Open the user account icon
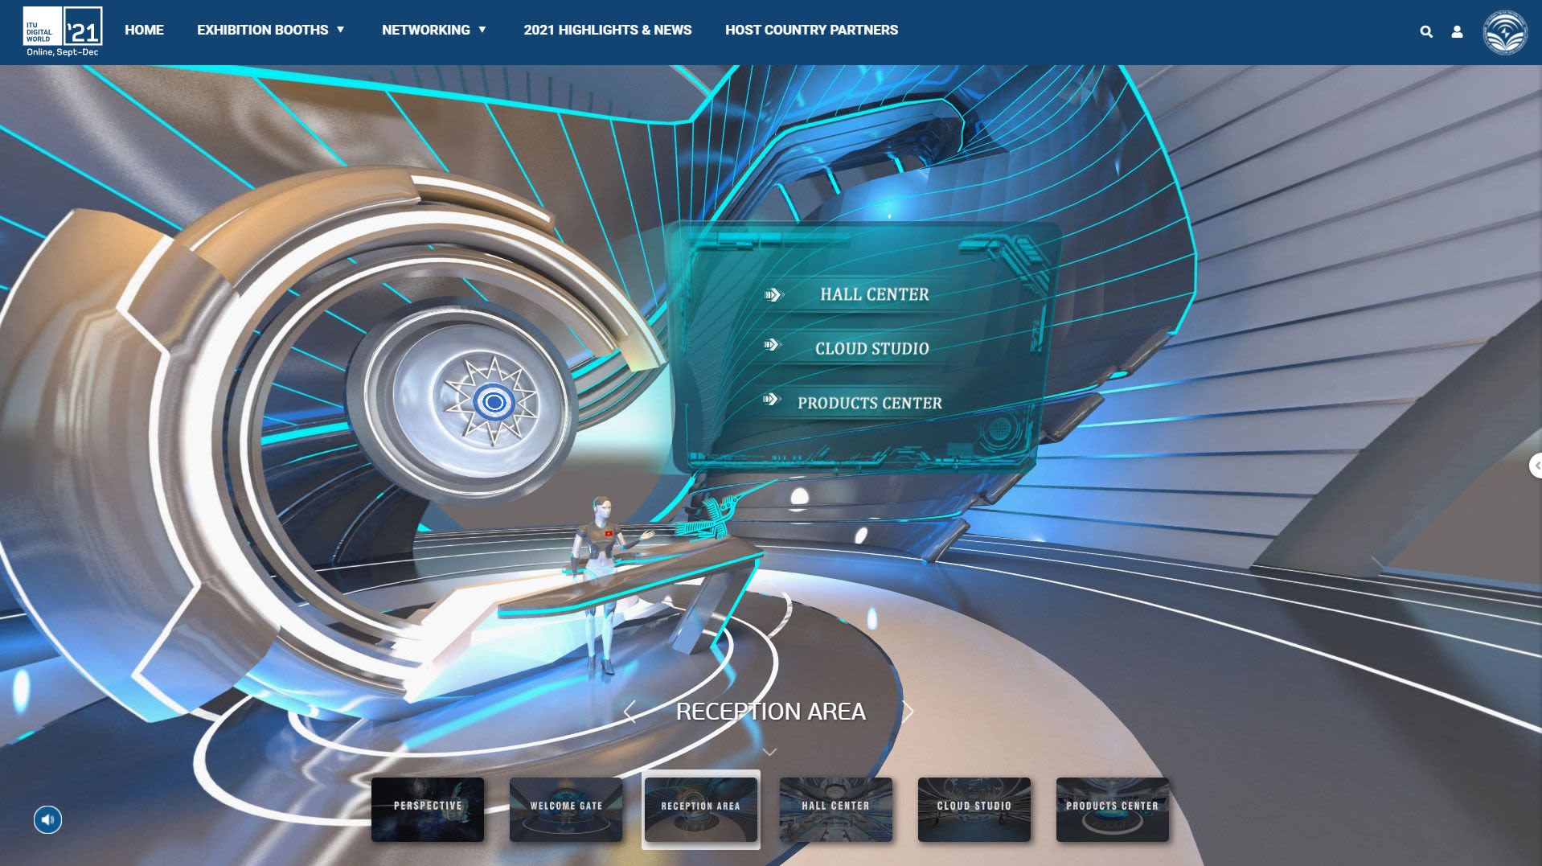1542x866 pixels. coord(1457,32)
